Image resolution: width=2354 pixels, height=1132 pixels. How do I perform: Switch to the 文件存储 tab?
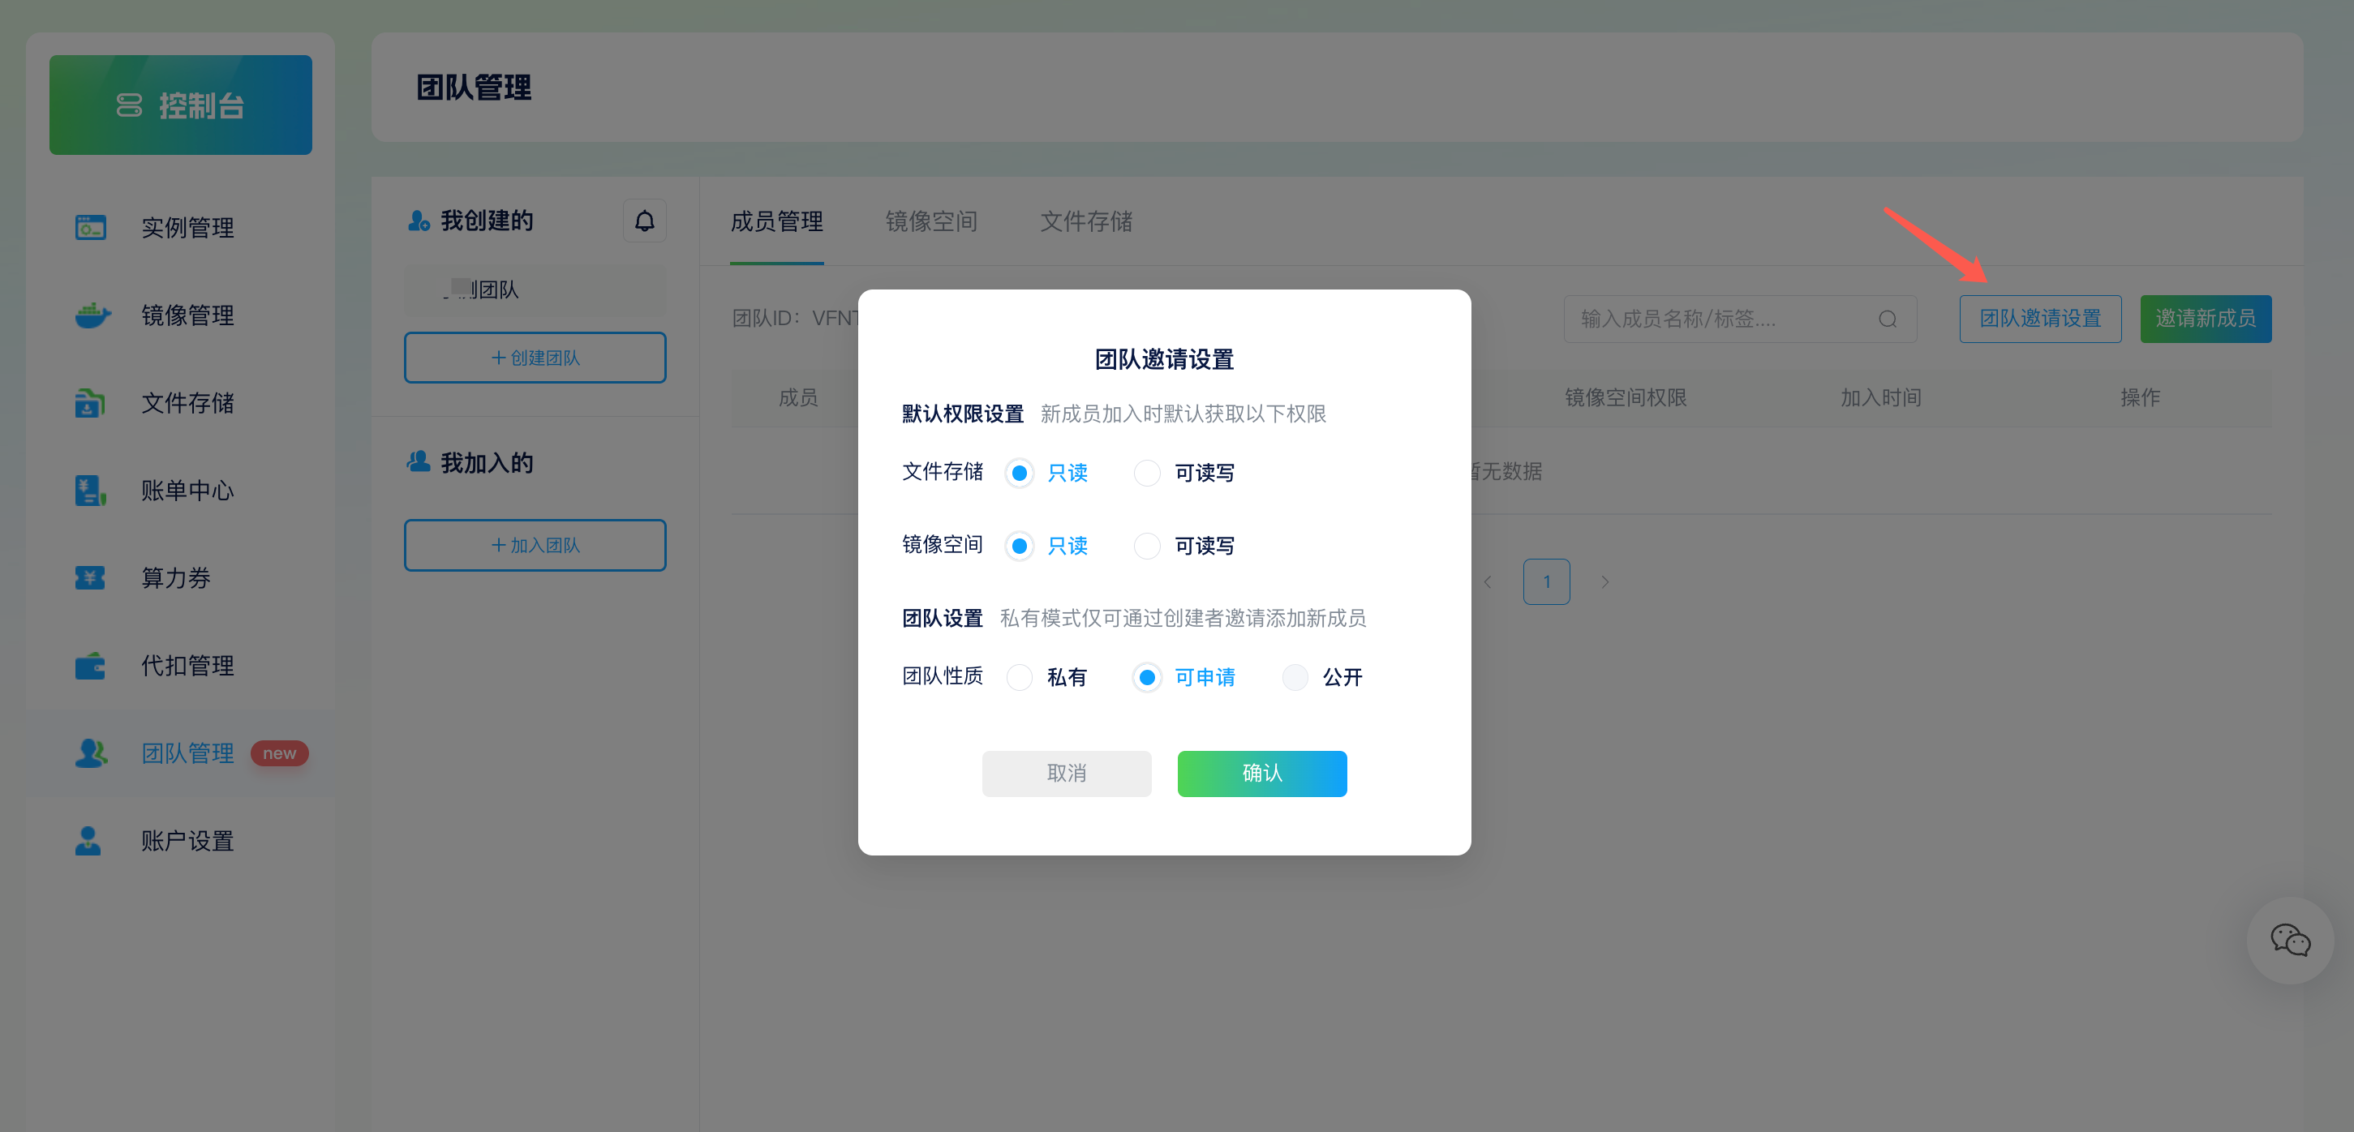[x=1085, y=221]
